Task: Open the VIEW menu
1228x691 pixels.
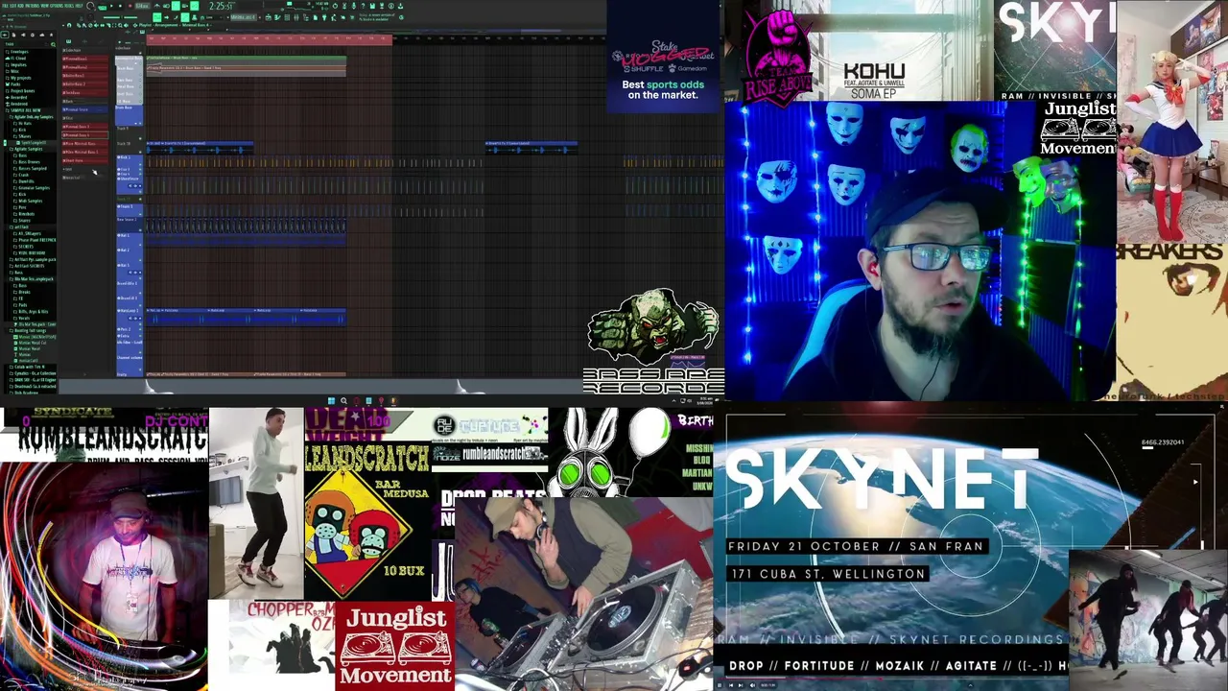Action: [x=44, y=6]
